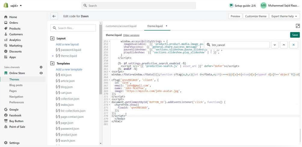
Task: Open product.json template file
Action: point(69,135)
